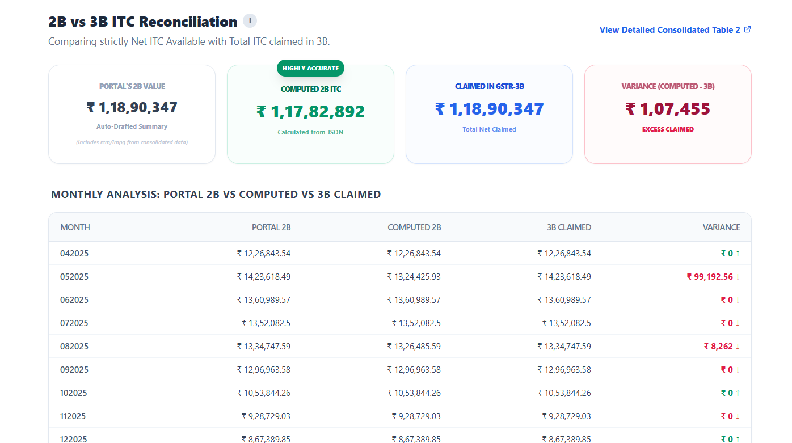Screen dimensions: 792x443
Task: Select the Portal's 2B Value card
Action: click(x=132, y=114)
